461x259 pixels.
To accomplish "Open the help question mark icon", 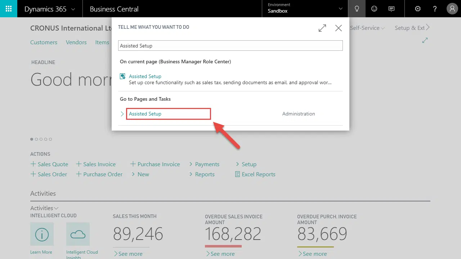I will coord(435,9).
